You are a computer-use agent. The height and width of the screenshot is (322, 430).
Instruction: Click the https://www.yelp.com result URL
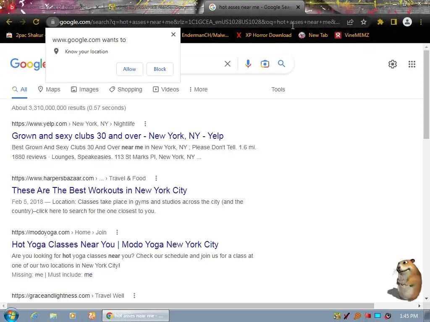39,124
